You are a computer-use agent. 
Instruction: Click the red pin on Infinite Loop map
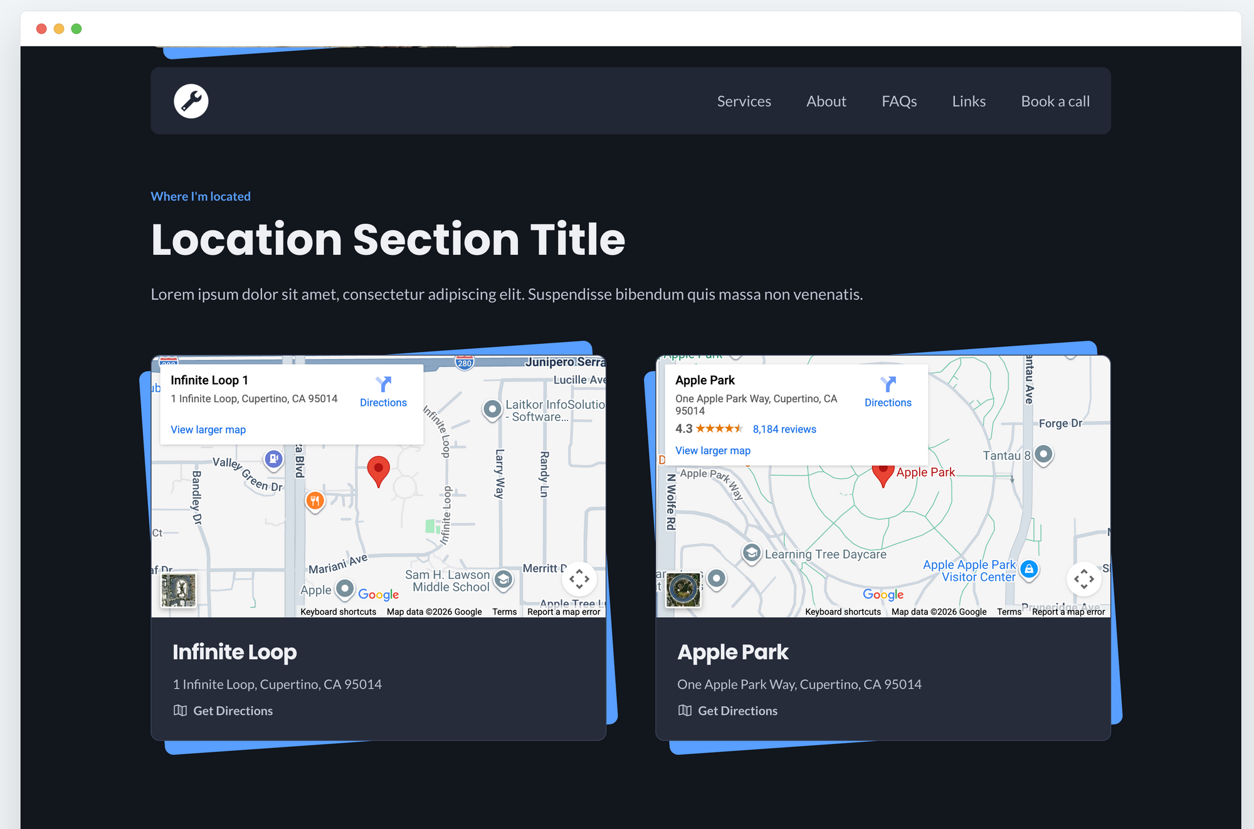(x=378, y=470)
